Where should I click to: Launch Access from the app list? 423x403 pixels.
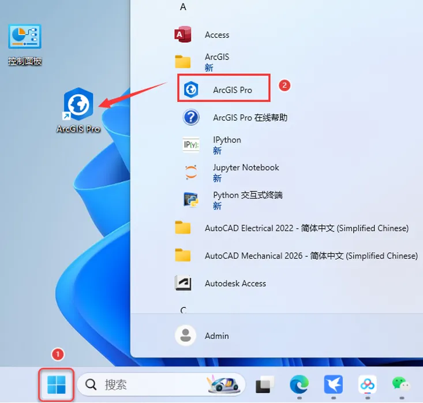(x=202, y=35)
